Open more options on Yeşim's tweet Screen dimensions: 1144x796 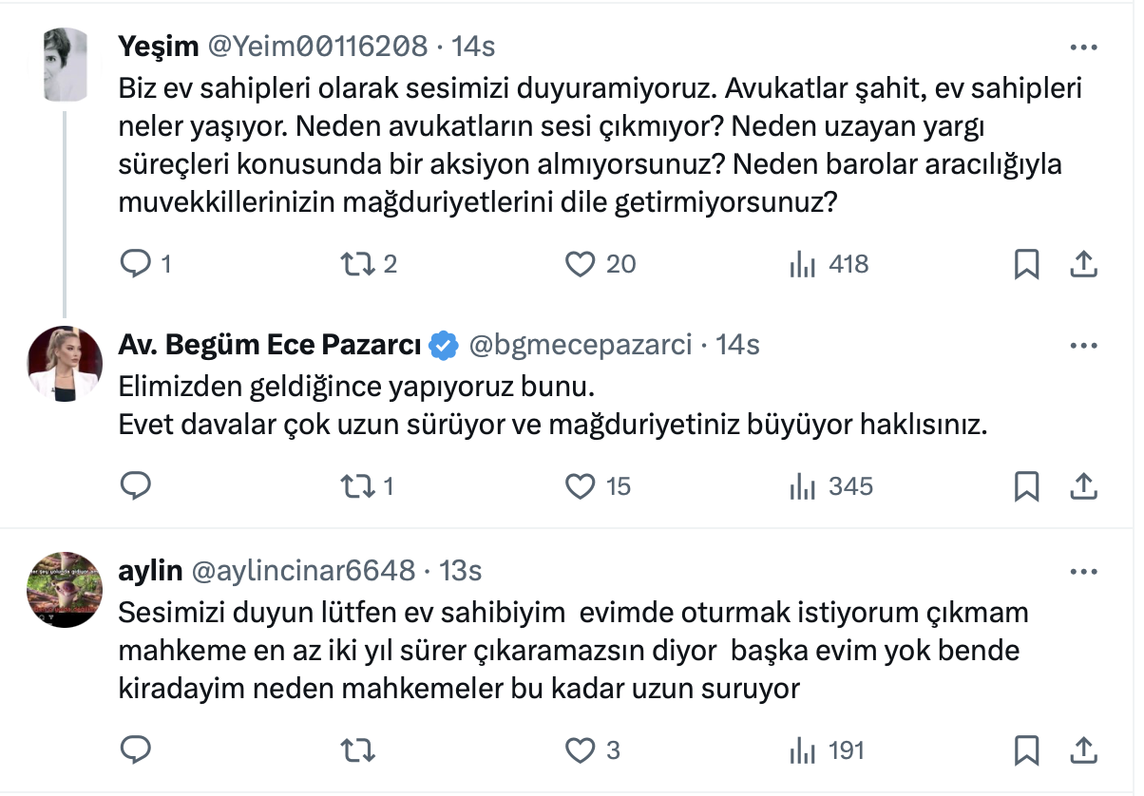coord(1083,47)
